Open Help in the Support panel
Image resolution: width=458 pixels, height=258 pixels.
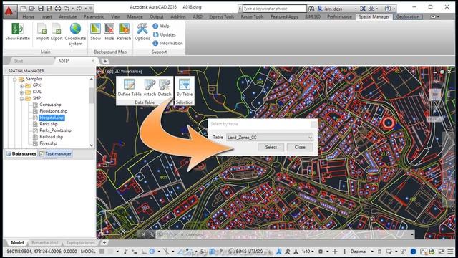161,26
